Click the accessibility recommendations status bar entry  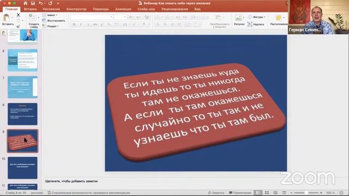click(89, 193)
